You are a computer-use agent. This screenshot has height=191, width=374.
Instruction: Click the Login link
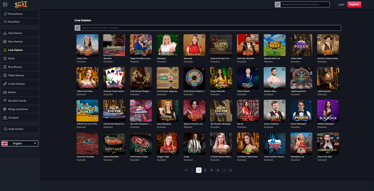click(341, 4)
